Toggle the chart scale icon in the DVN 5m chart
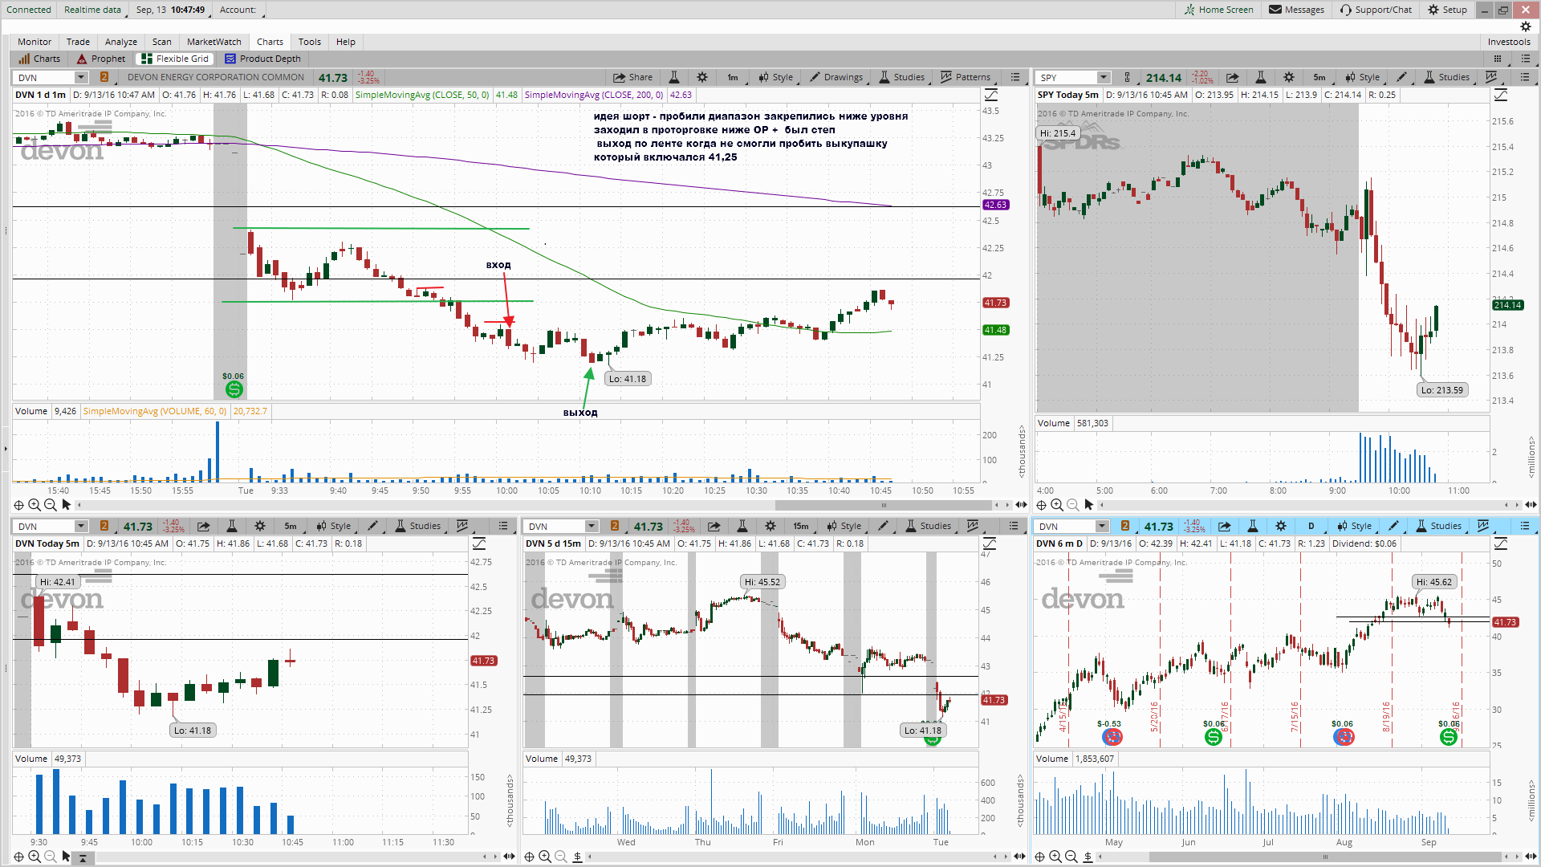Viewport: 1541px width, 867px height. pos(479,543)
